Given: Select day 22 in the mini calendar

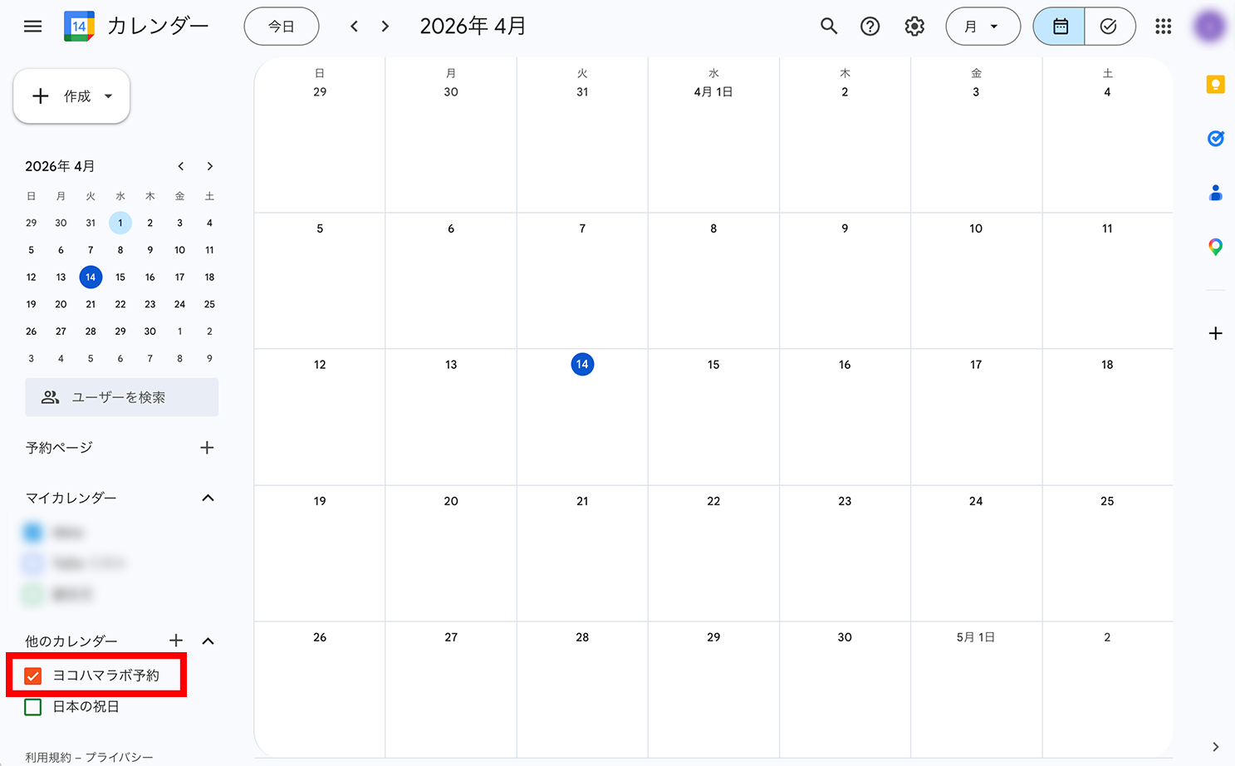Looking at the screenshot, I should 120,304.
